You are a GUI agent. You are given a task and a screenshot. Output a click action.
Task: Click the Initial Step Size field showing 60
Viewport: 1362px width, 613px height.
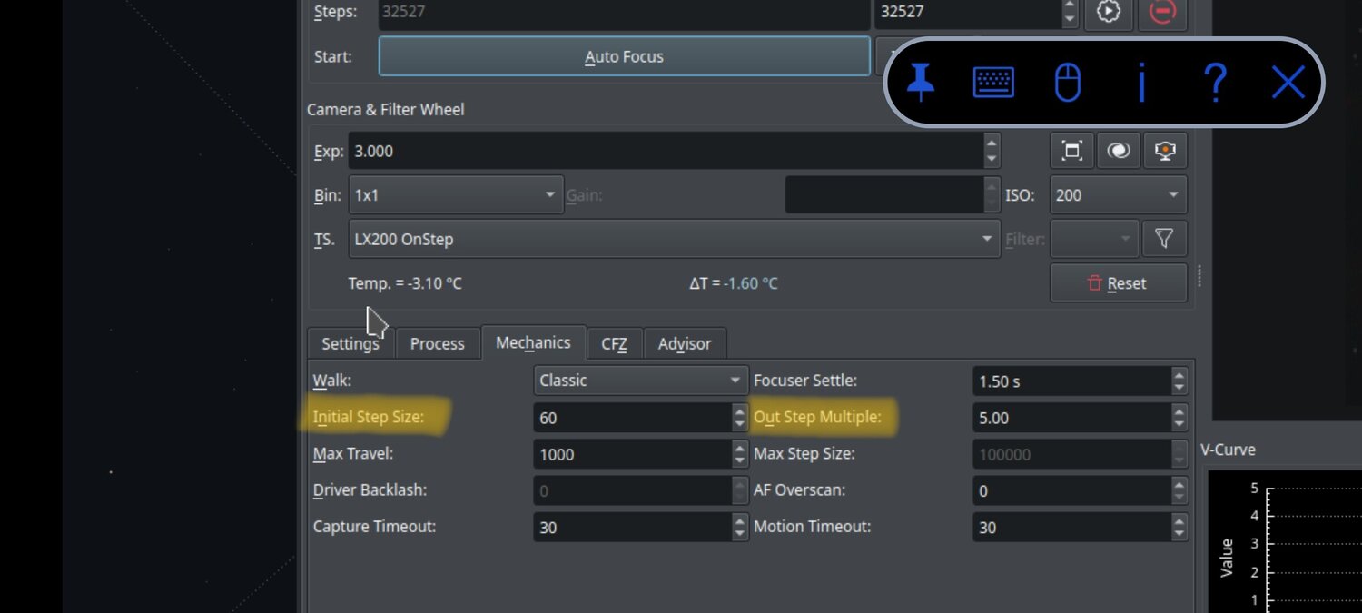click(x=633, y=418)
